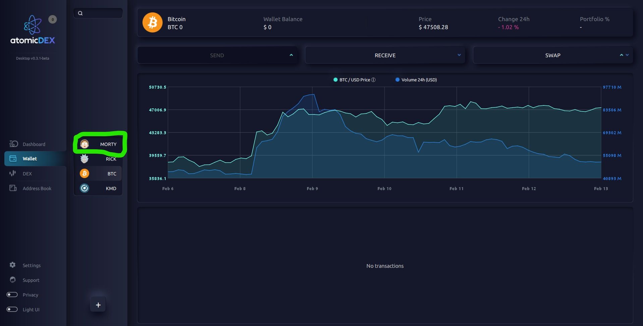Viewport: 643px width, 326px height.
Task: Open the notifications counter badge
Action: pos(53,19)
